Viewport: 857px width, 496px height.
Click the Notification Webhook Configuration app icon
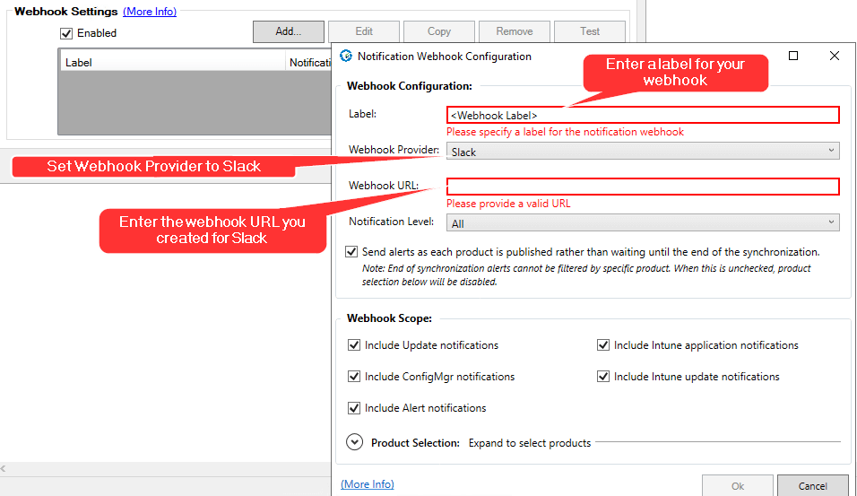(x=346, y=56)
